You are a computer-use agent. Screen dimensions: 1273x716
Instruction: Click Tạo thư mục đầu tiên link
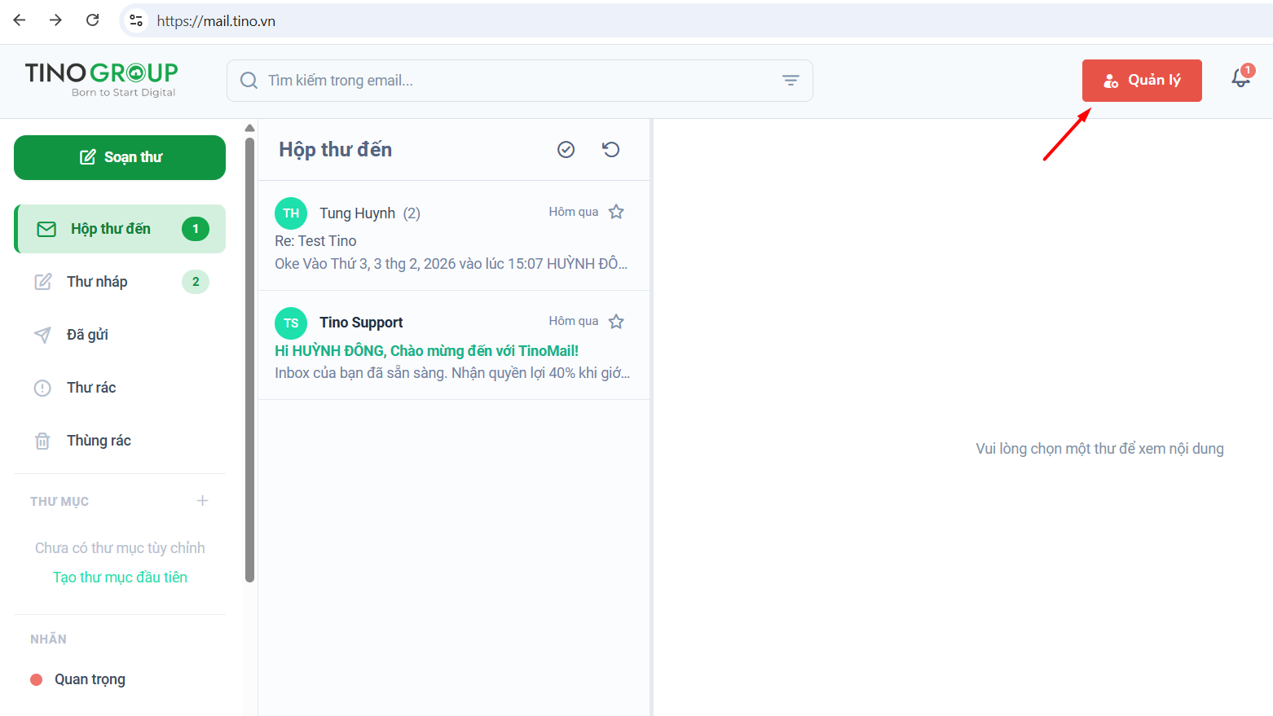[x=120, y=578]
